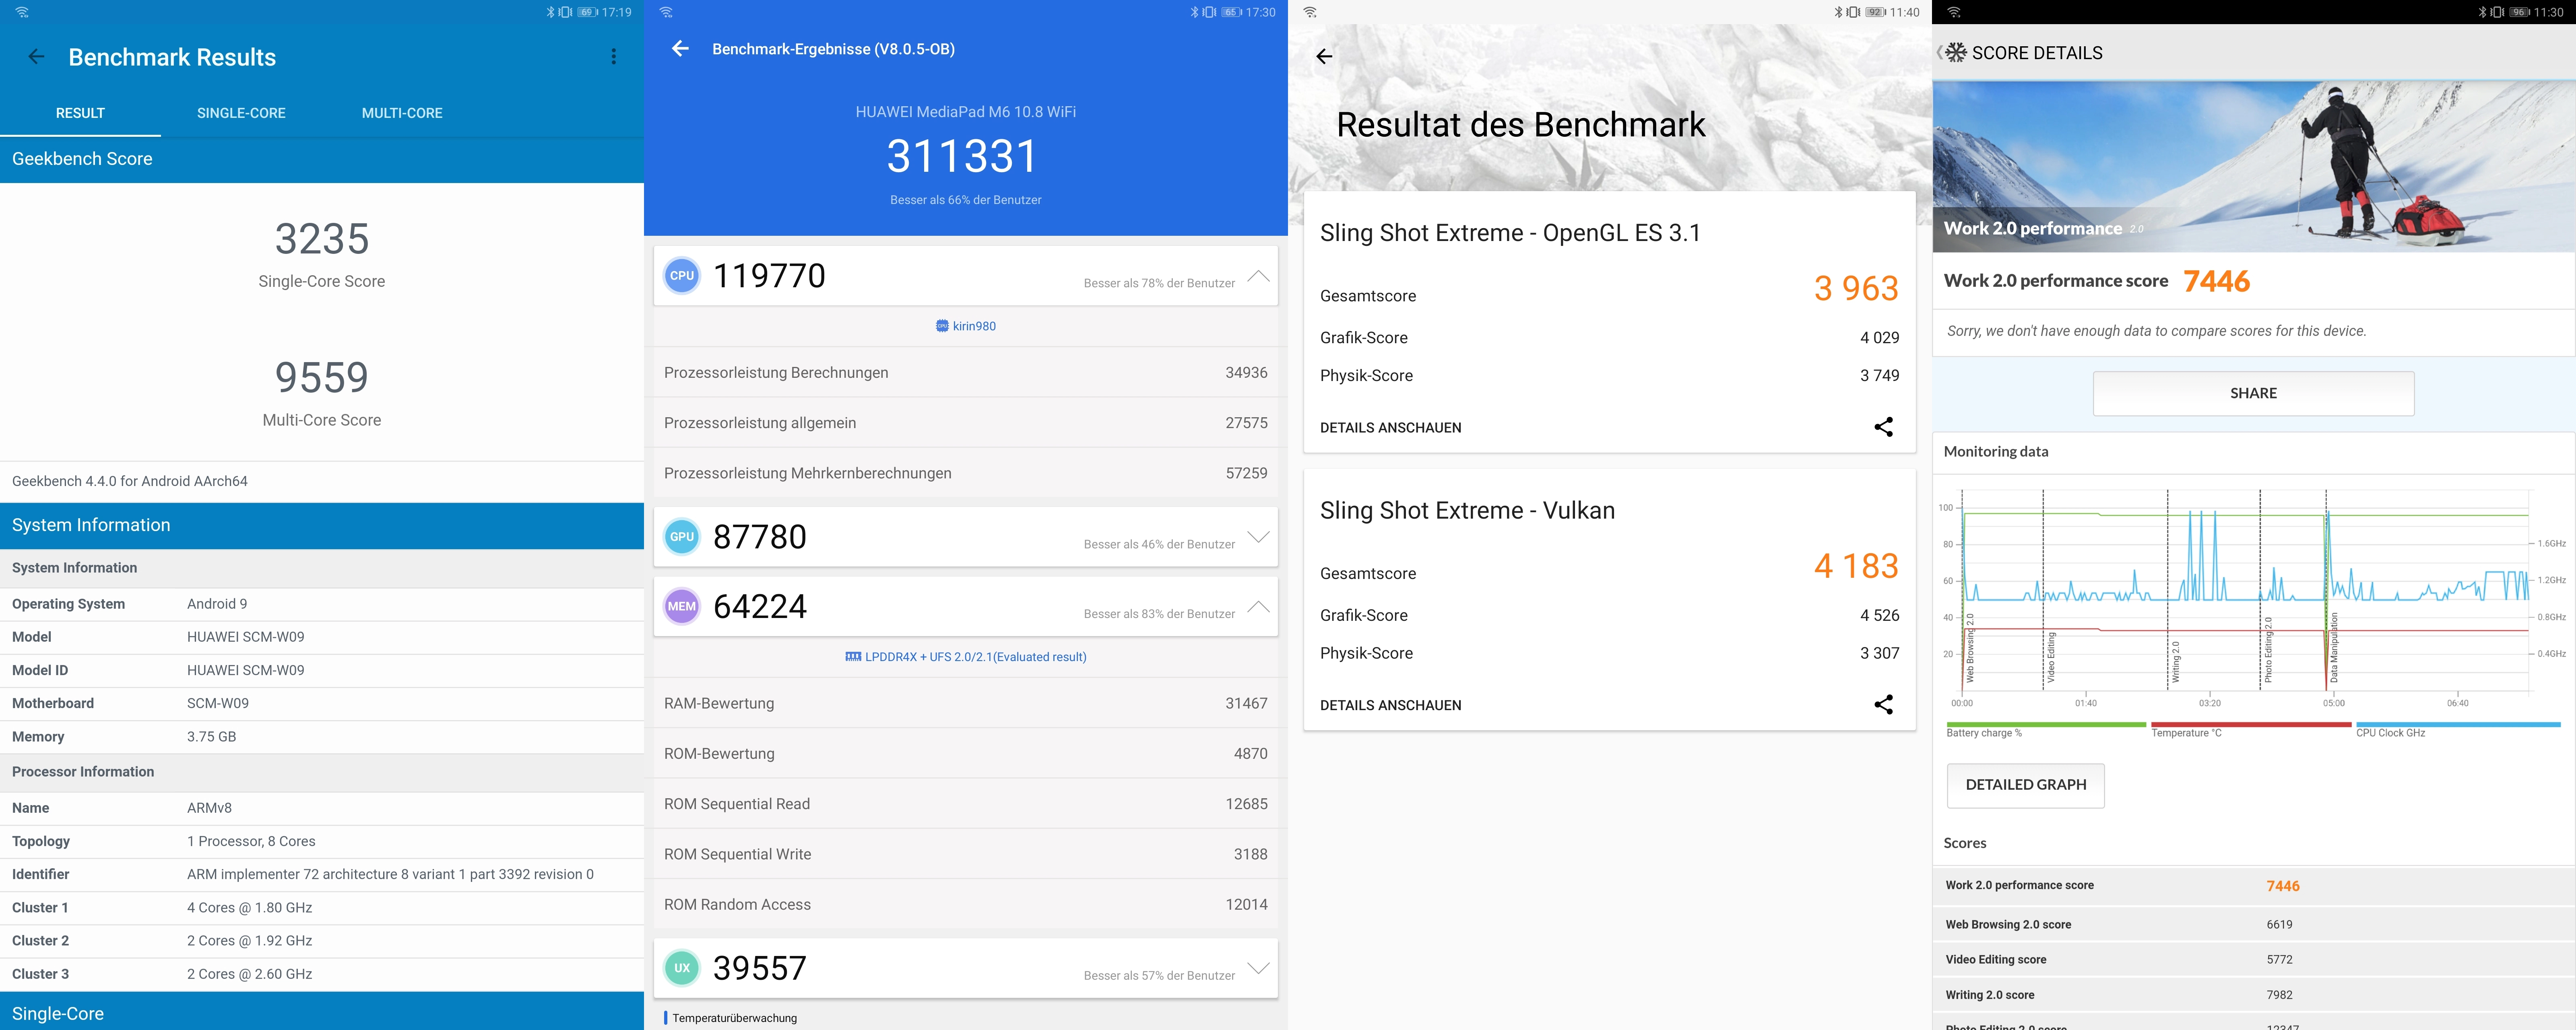Tap the kirin980 link

pos(974,326)
